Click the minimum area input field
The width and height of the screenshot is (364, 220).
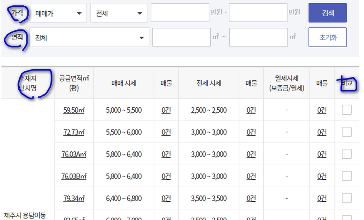tap(181, 37)
